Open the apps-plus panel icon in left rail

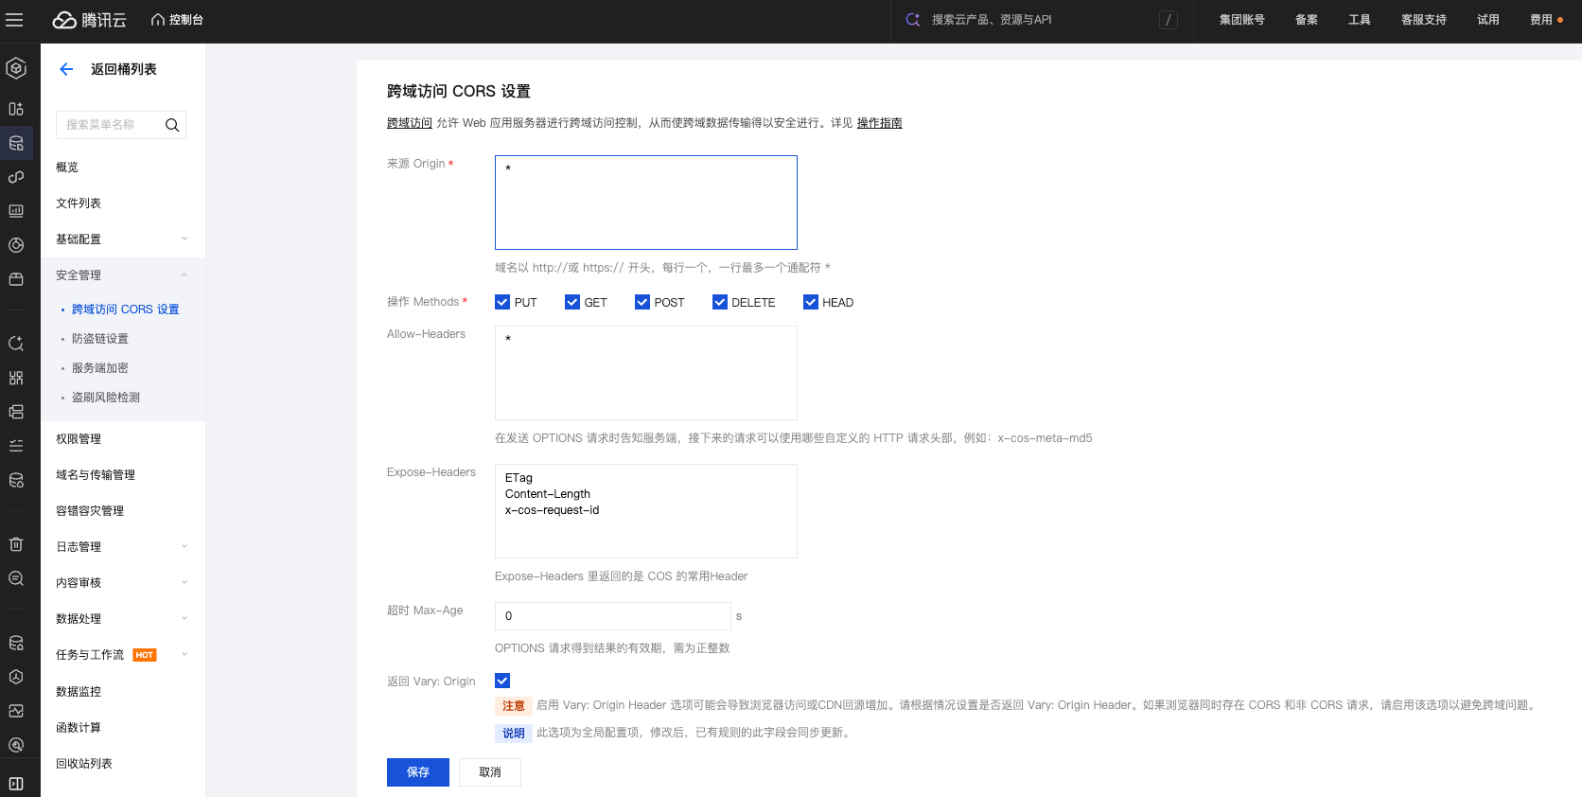pyautogui.click(x=16, y=109)
